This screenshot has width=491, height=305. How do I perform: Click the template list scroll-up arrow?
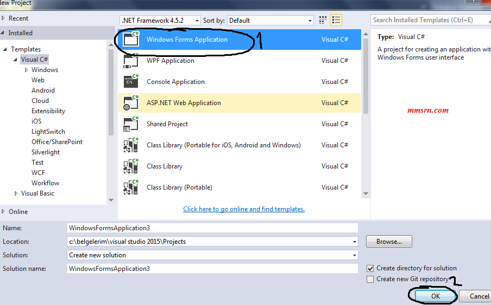[x=366, y=34]
